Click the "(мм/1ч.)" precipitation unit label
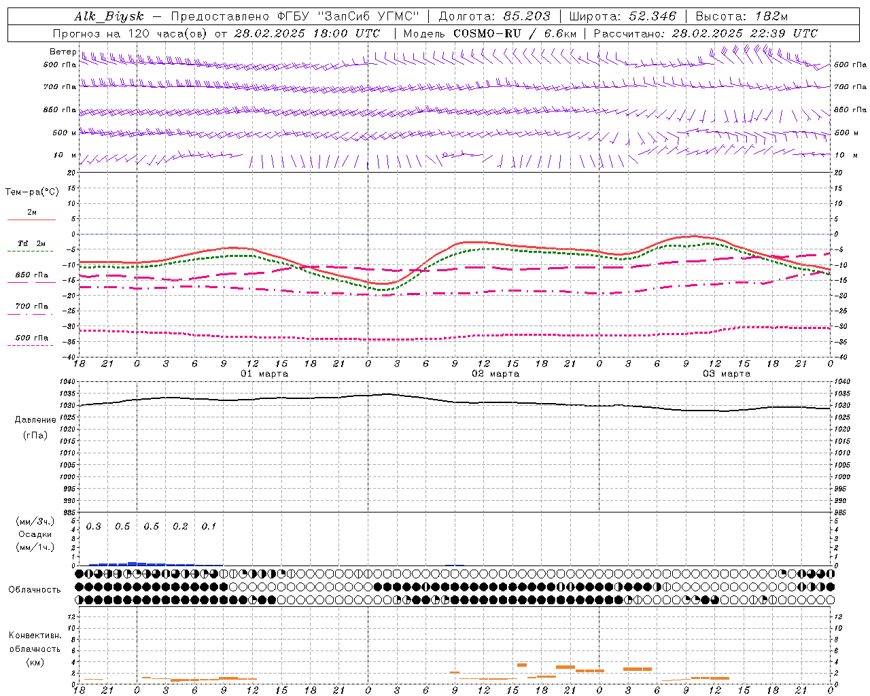This screenshot has height=696, width=870. (35, 547)
